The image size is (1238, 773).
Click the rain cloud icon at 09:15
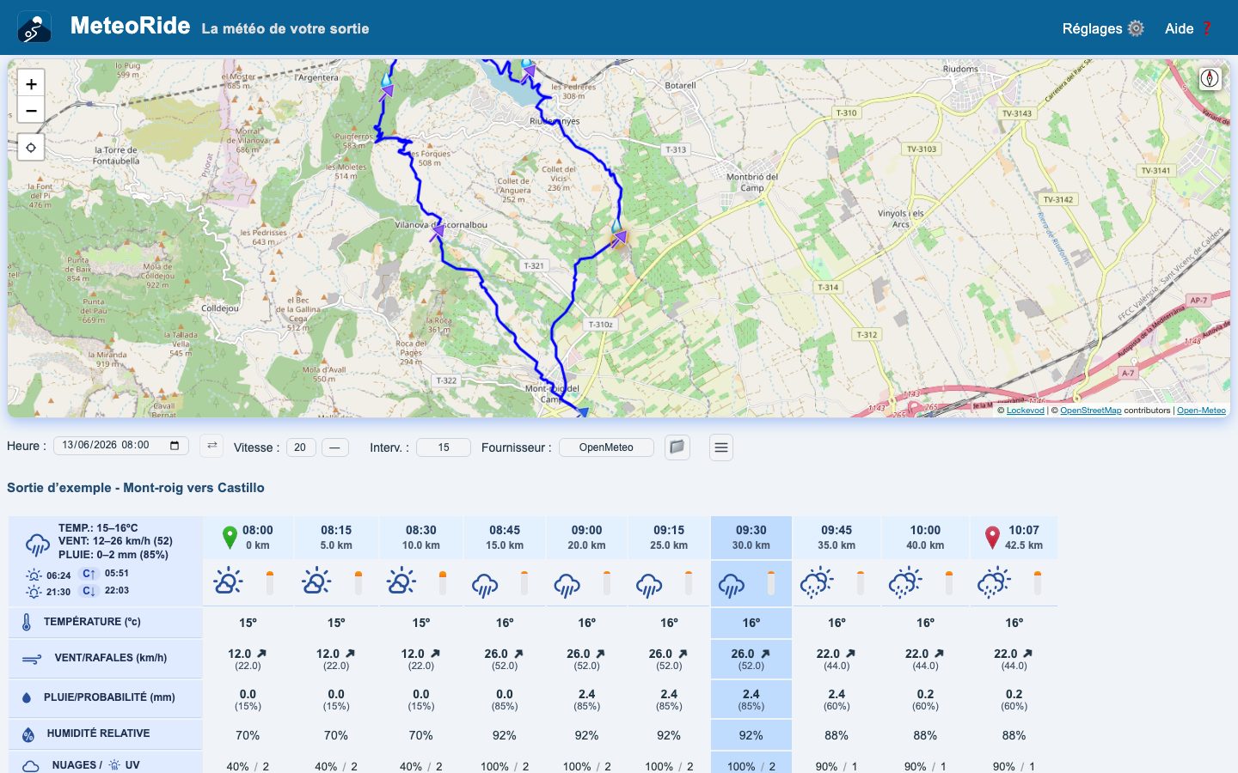(x=649, y=586)
